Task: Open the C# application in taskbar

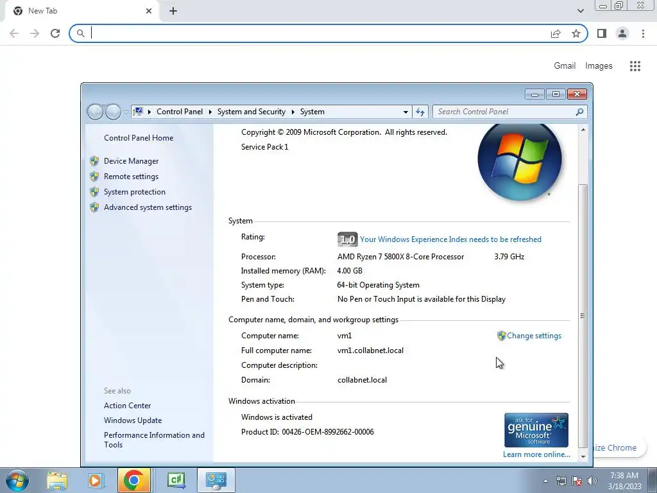Action: [176, 480]
